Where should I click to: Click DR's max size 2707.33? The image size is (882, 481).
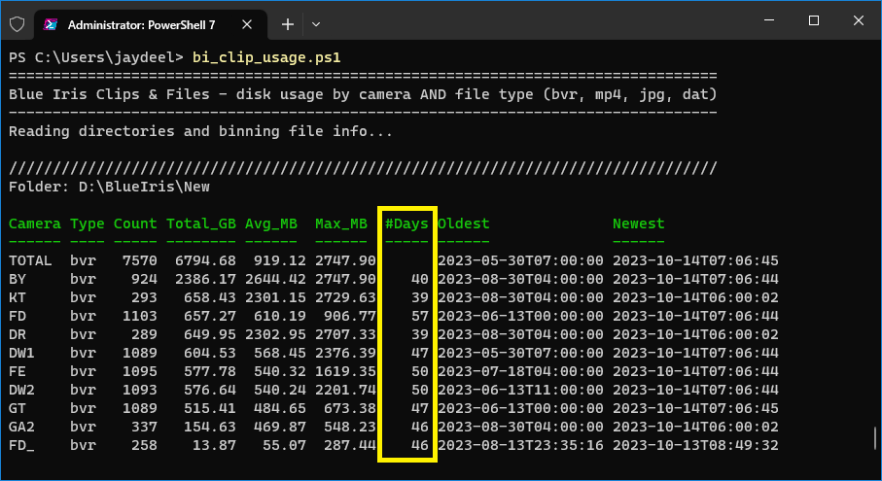click(x=345, y=334)
